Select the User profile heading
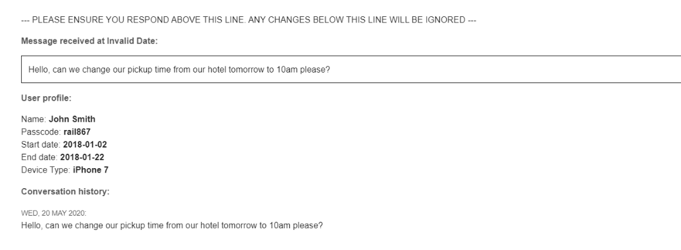The height and width of the screenshot is (250, 681). (x=46, y=98)
